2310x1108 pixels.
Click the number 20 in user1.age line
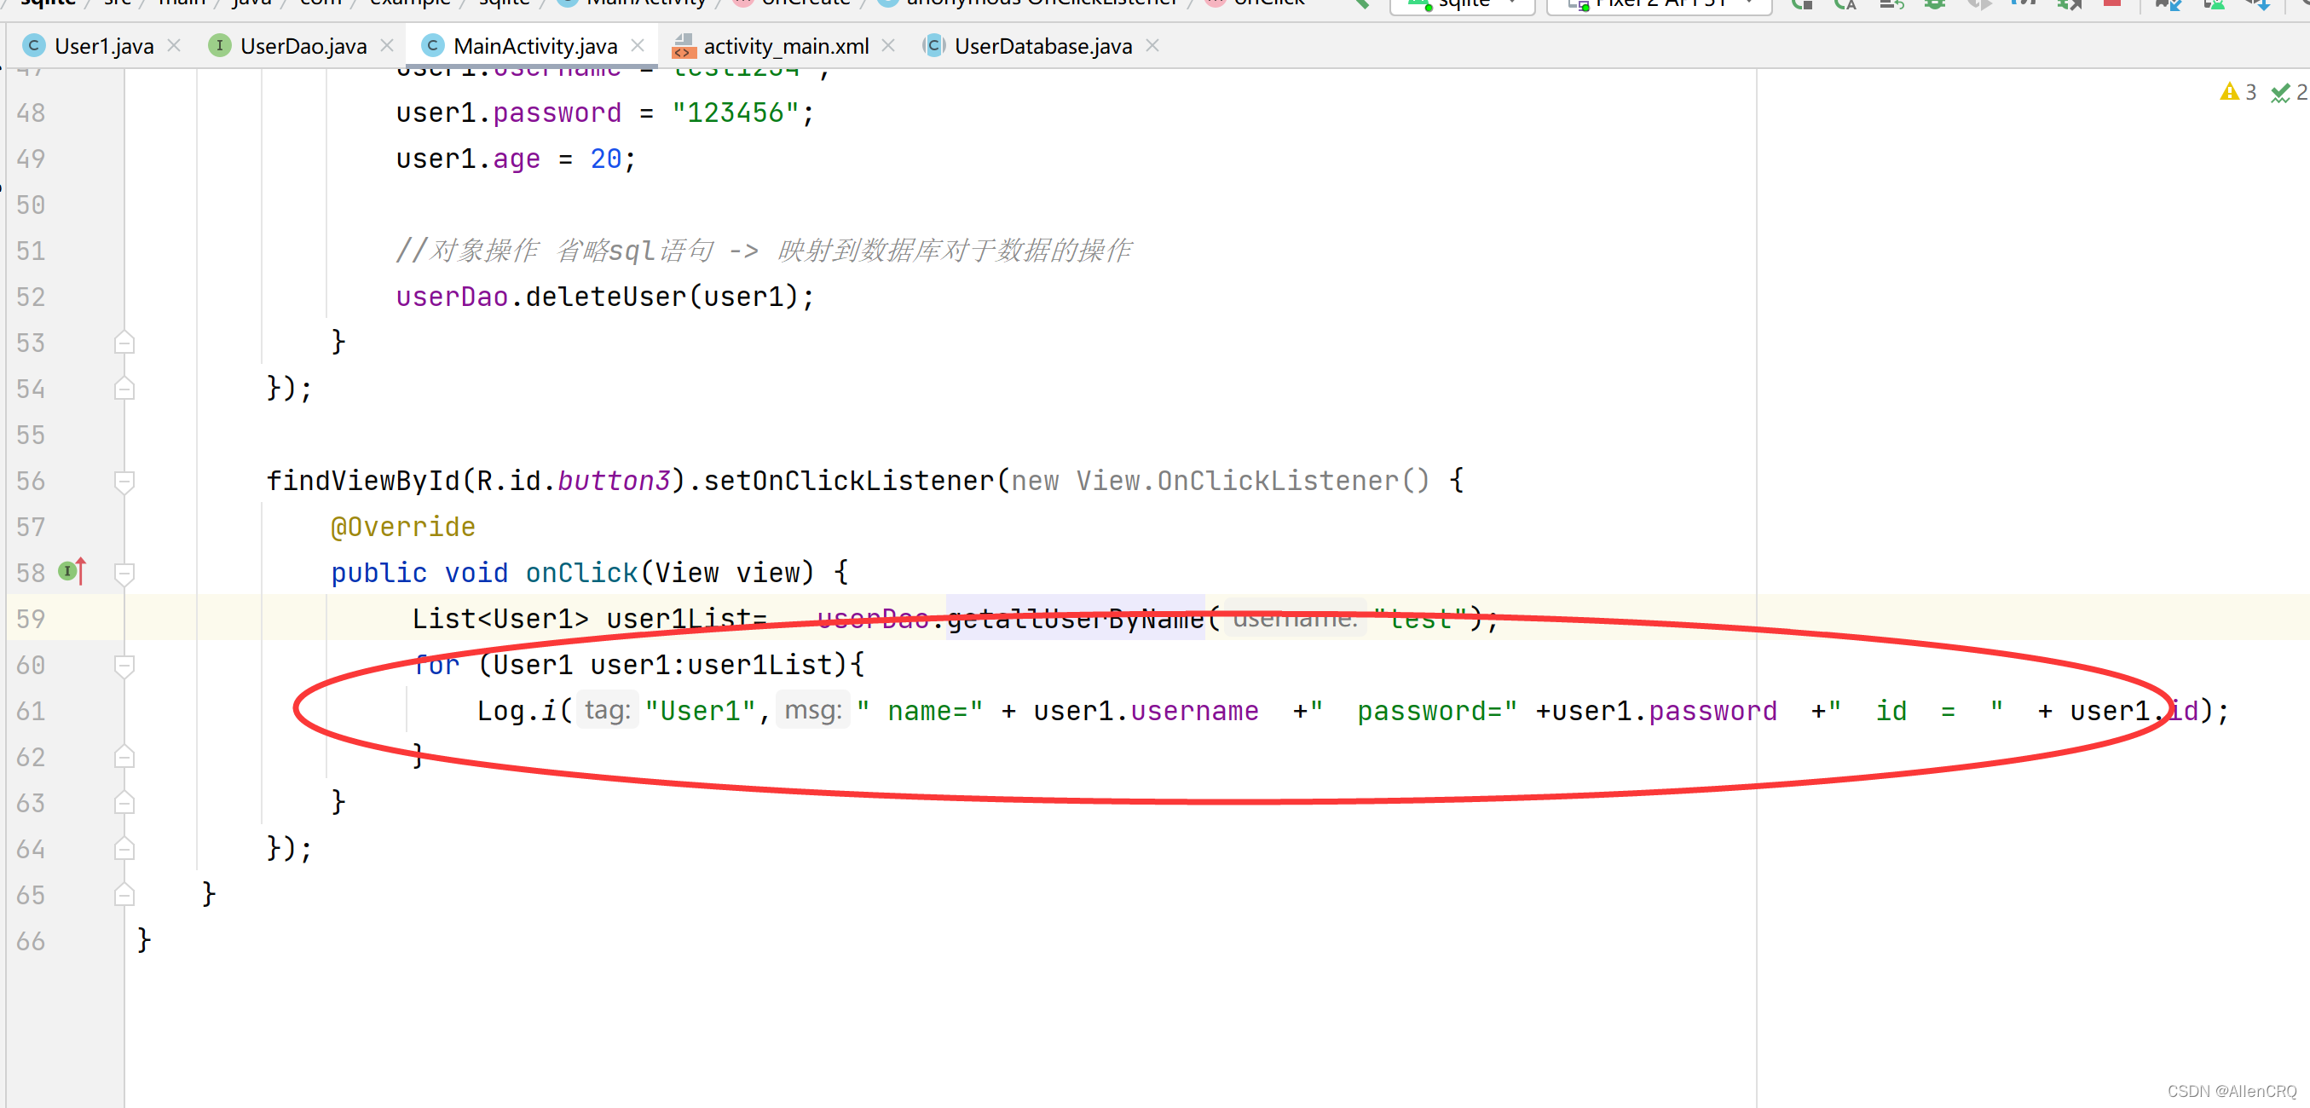point(605,159)
